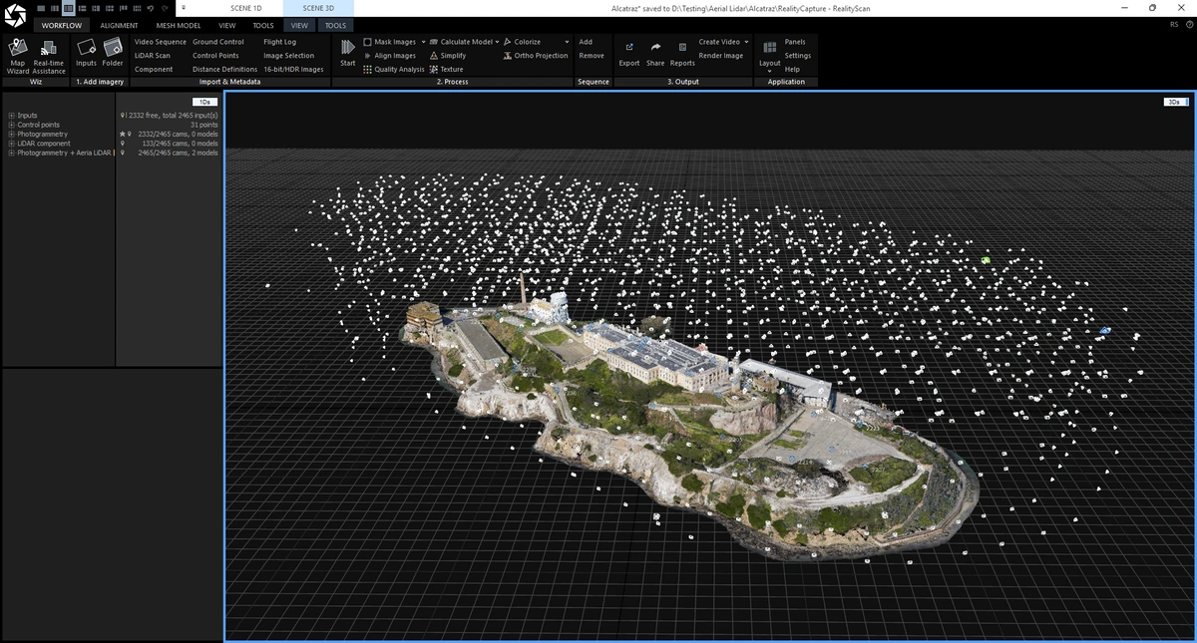Viewport: 1197px width, 643px height.
Task: Click the star icon on Photogrammetry row
Action: (122, 134)
